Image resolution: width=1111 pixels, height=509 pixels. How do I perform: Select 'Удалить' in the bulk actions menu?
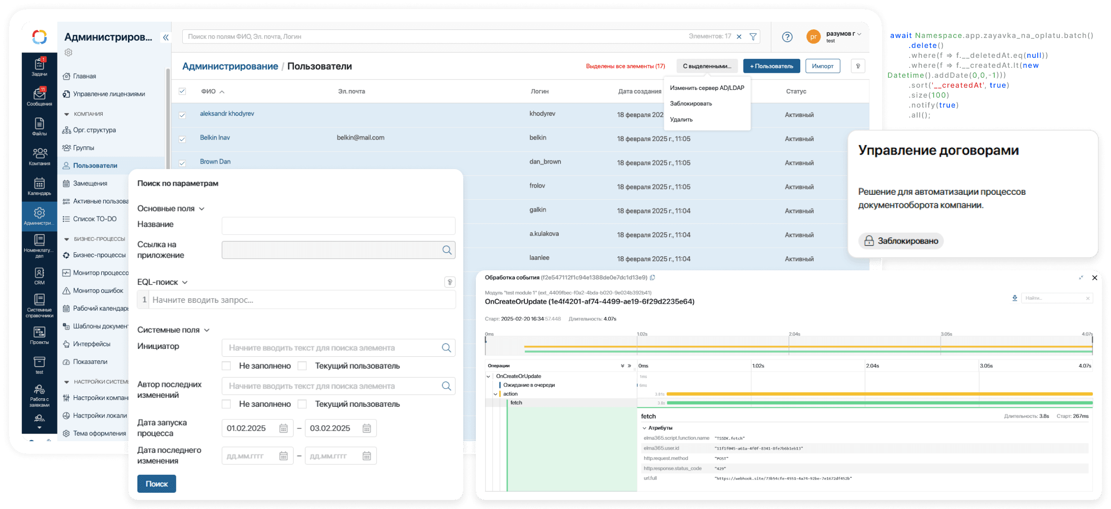coord(681,119)
